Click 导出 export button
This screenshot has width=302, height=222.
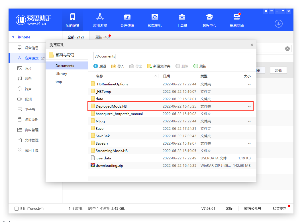point(136,66)
